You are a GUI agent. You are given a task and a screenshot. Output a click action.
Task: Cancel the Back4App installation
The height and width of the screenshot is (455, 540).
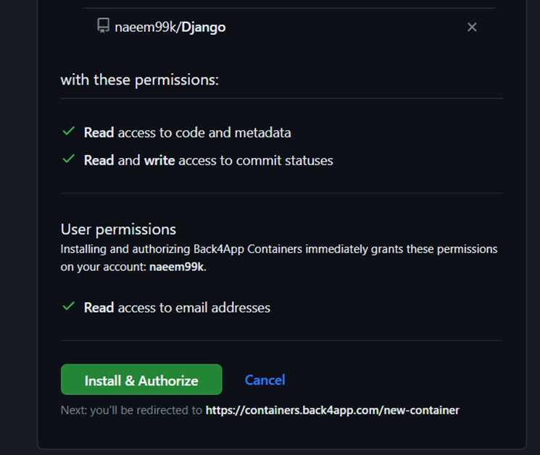click(265, 380)
